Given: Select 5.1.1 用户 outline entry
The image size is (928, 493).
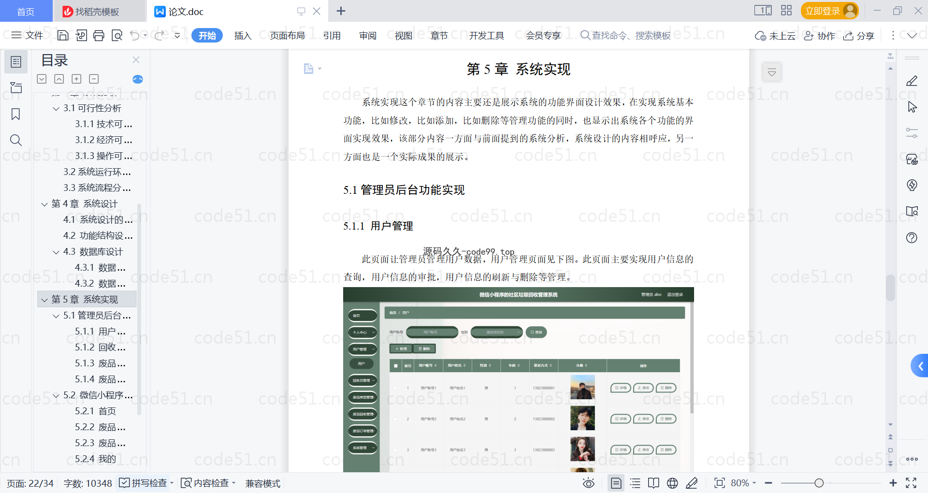Looking at the screenshot, I should 100,332.
